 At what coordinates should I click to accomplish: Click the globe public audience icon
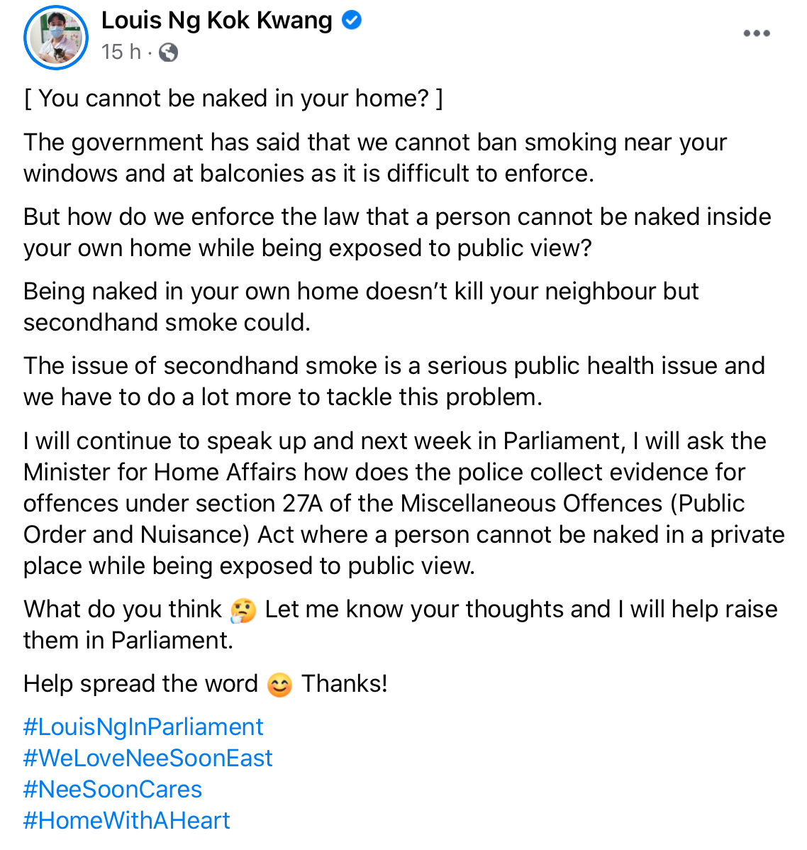[168, 53]
